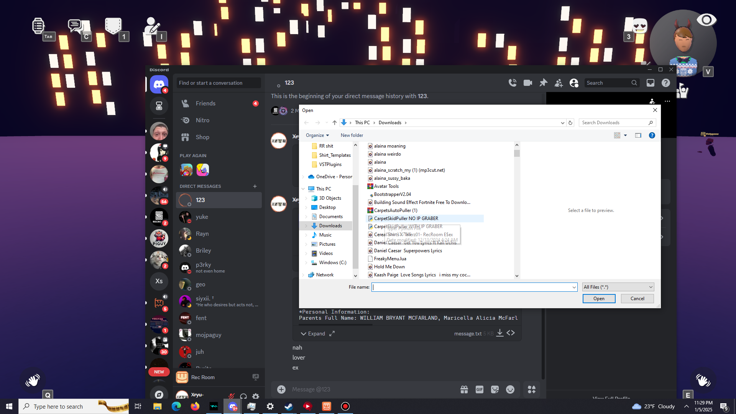This screenshot has width=736, height=414.
Task: Open the All Files type dropdown
Action: pyautogui.click(x=618, y=287)
